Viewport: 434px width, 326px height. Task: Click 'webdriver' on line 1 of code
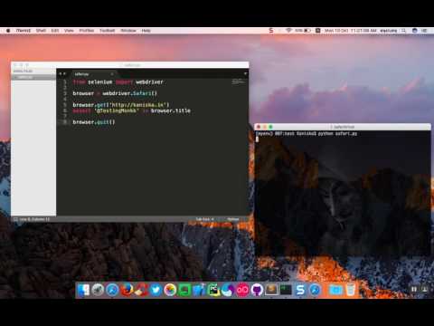[149, 81]
